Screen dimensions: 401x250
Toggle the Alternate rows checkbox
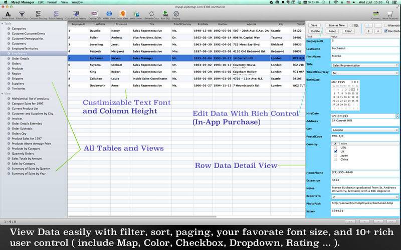pyautogui.click(x=385, y=25)
